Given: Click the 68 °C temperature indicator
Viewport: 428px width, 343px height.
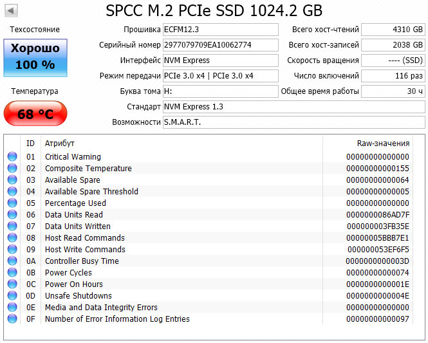Looking at the screenshot, I should [35, 113].
